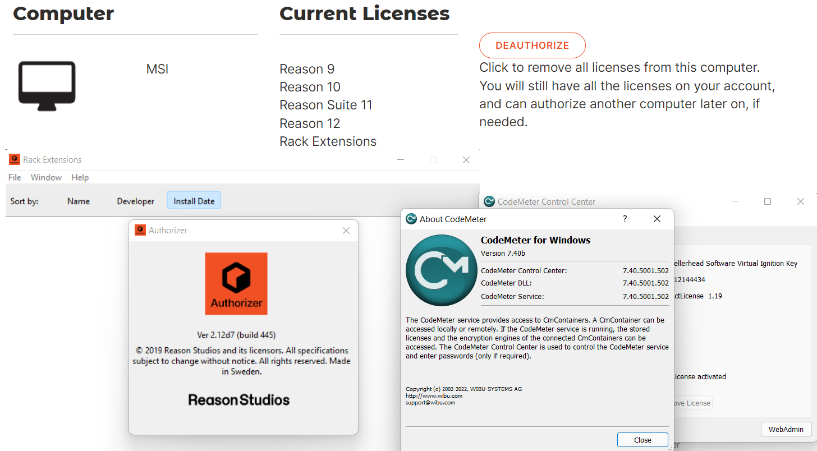
Task: Click the Authorizer title bar icon
Action: (140, 230)
